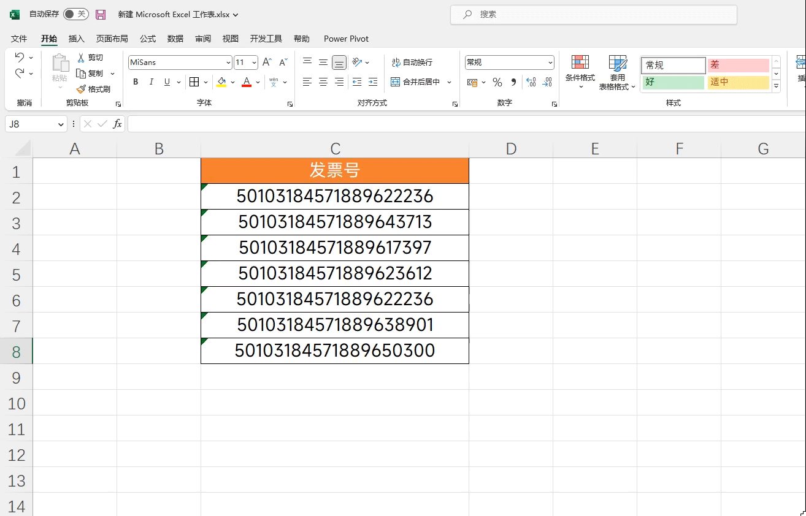The image size is (806, 516).
Task: Click the phonetic guide (wén) icon
Action: (x=274, y=82)
